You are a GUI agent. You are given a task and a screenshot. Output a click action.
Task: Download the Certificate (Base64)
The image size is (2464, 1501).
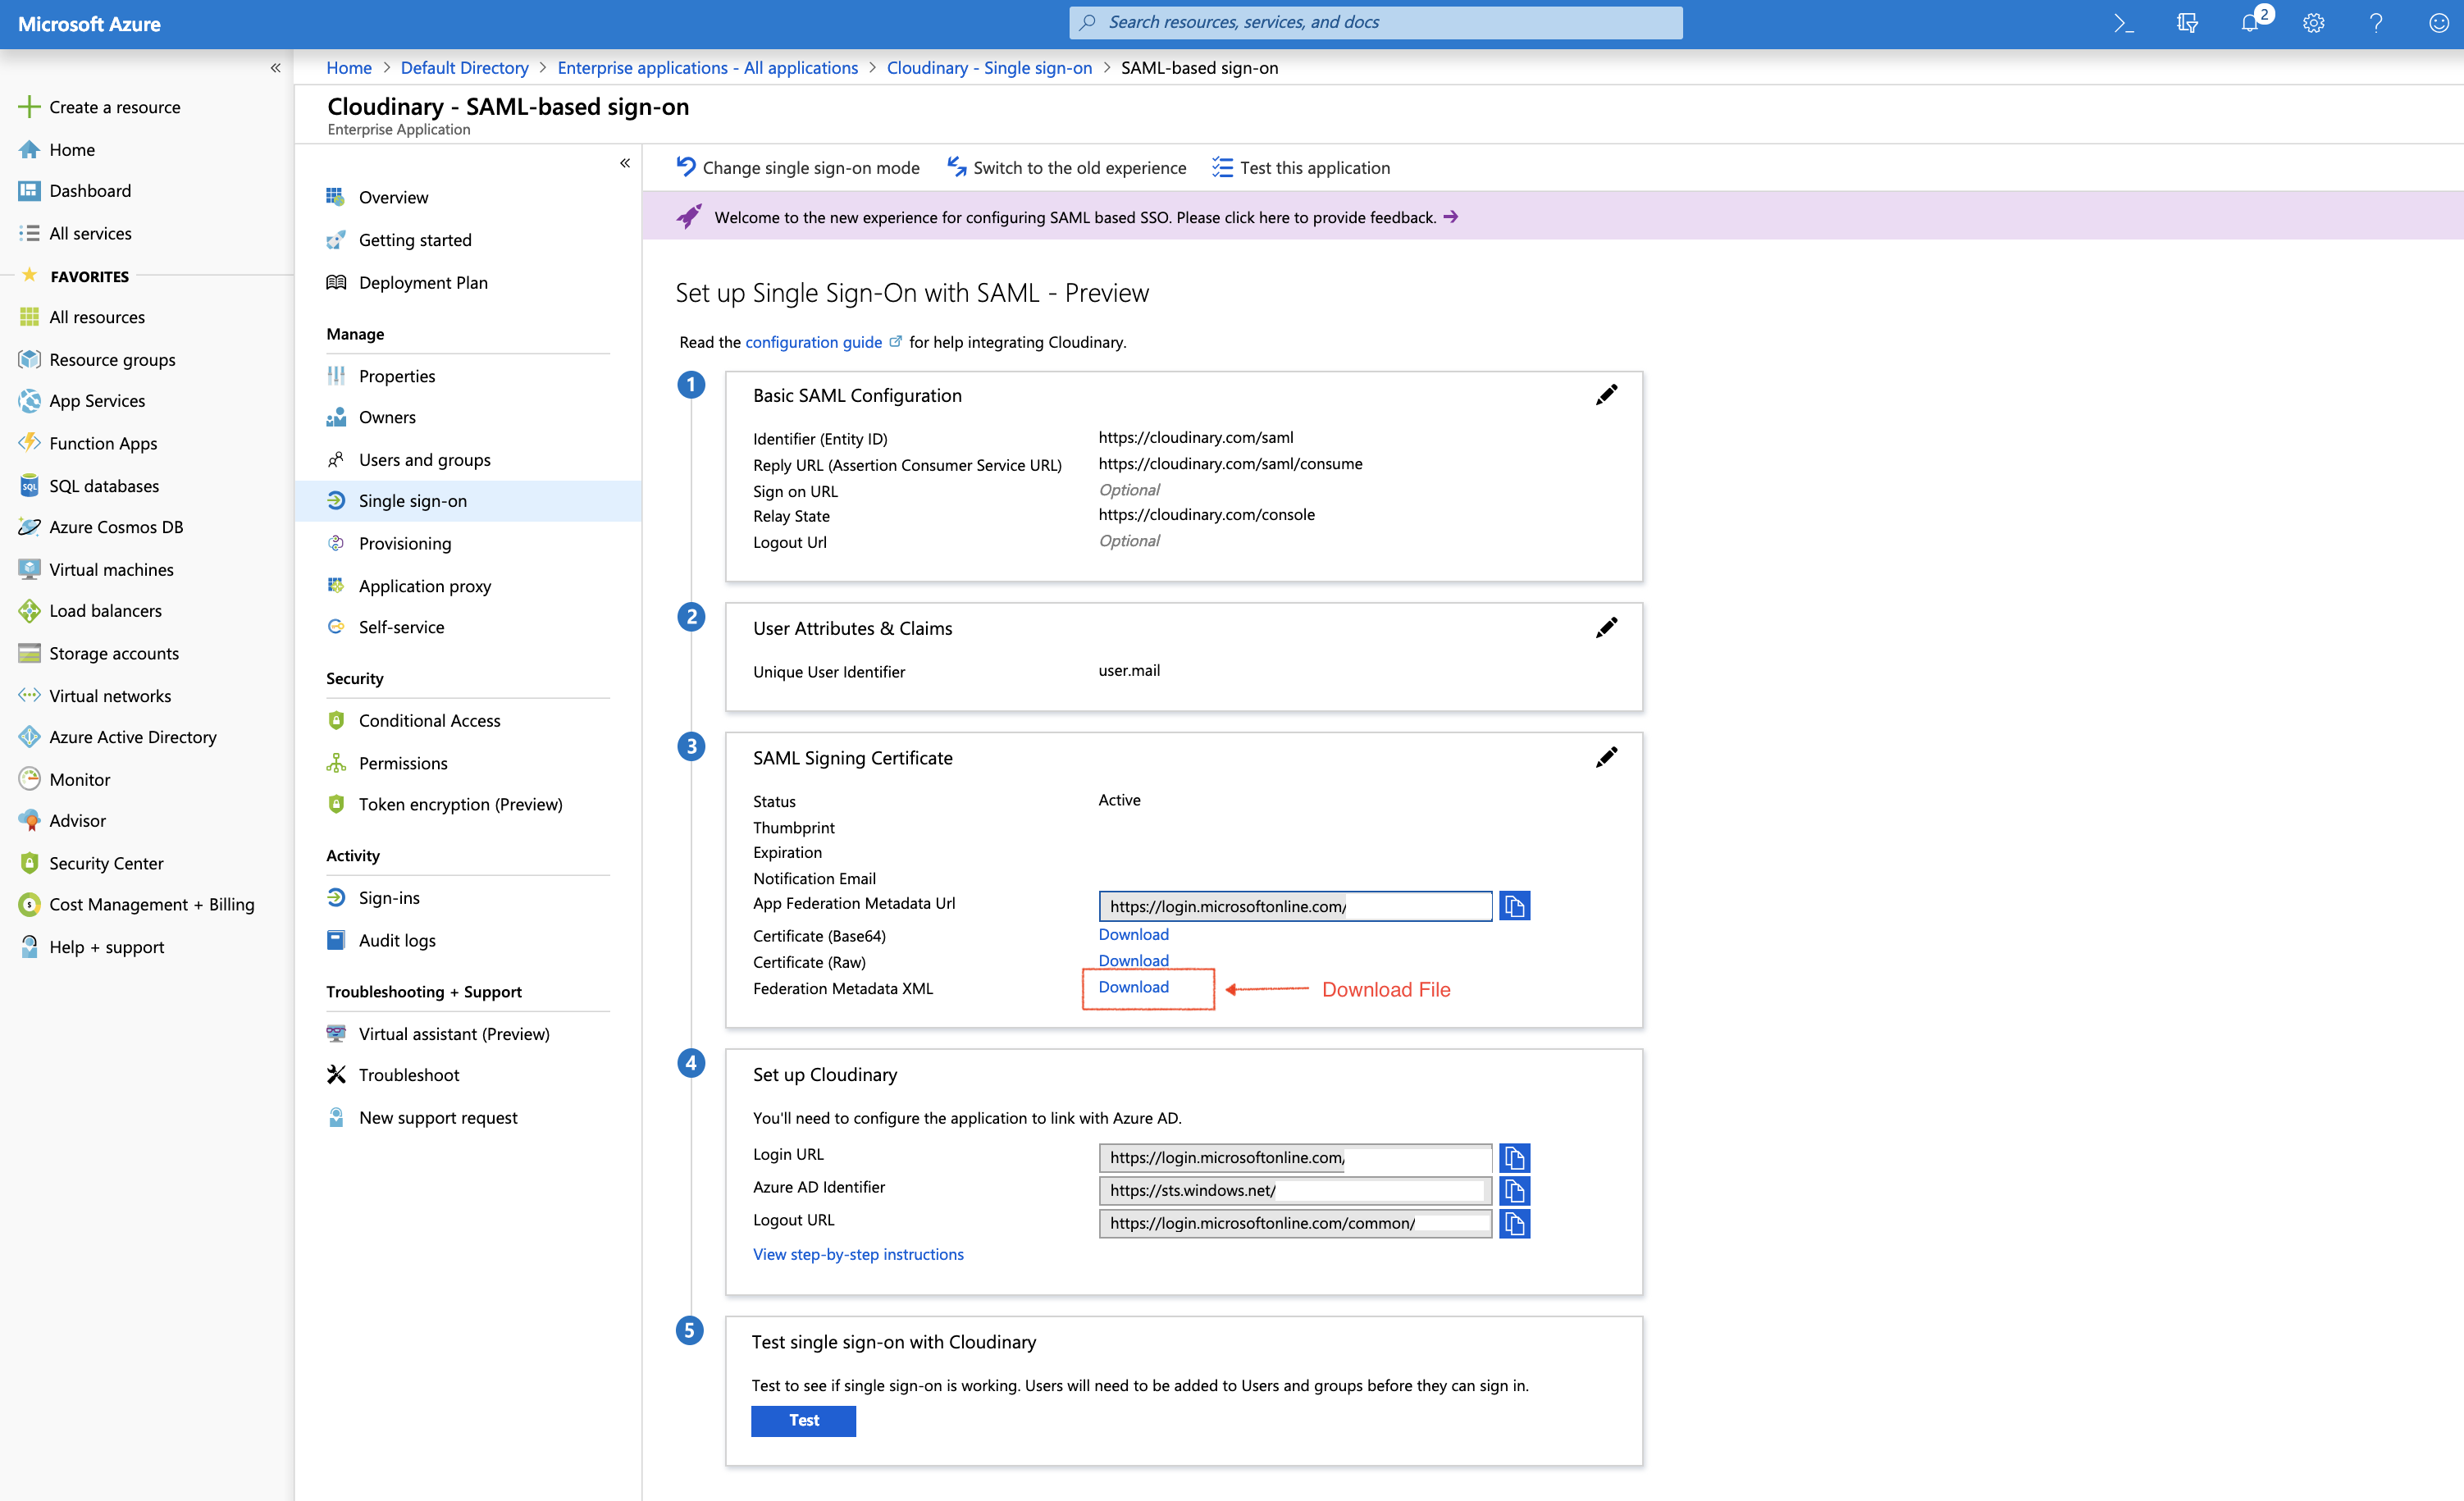pyautogui.click(x=1133, y=934)
